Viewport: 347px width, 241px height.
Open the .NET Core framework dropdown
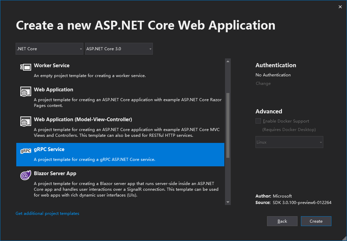click(x=49, y=49)
